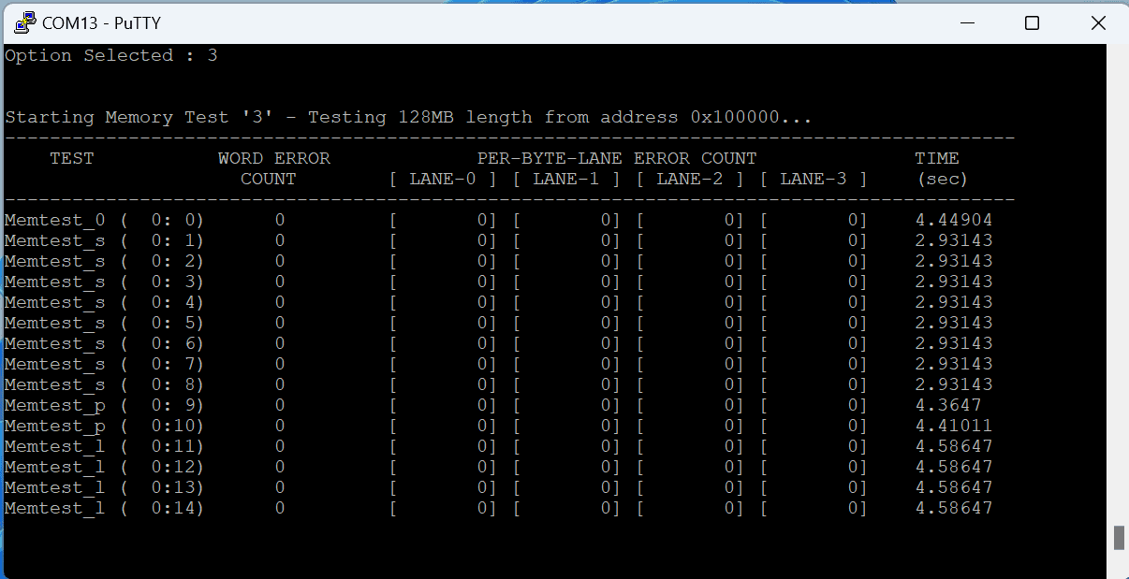
Task: Click the 4.41011 time value
Action: tap(953, 426)
